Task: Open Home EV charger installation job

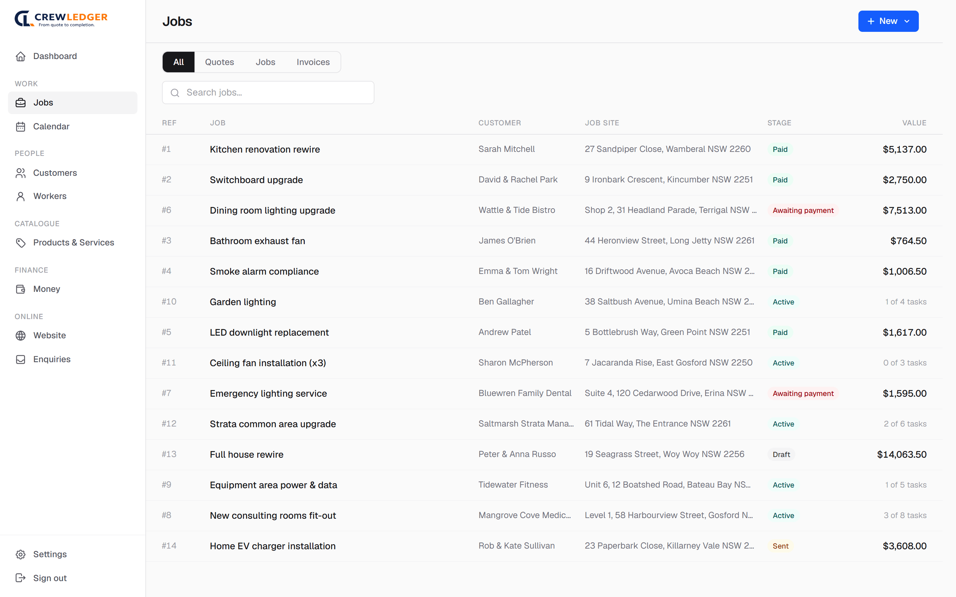Action: 273,546
